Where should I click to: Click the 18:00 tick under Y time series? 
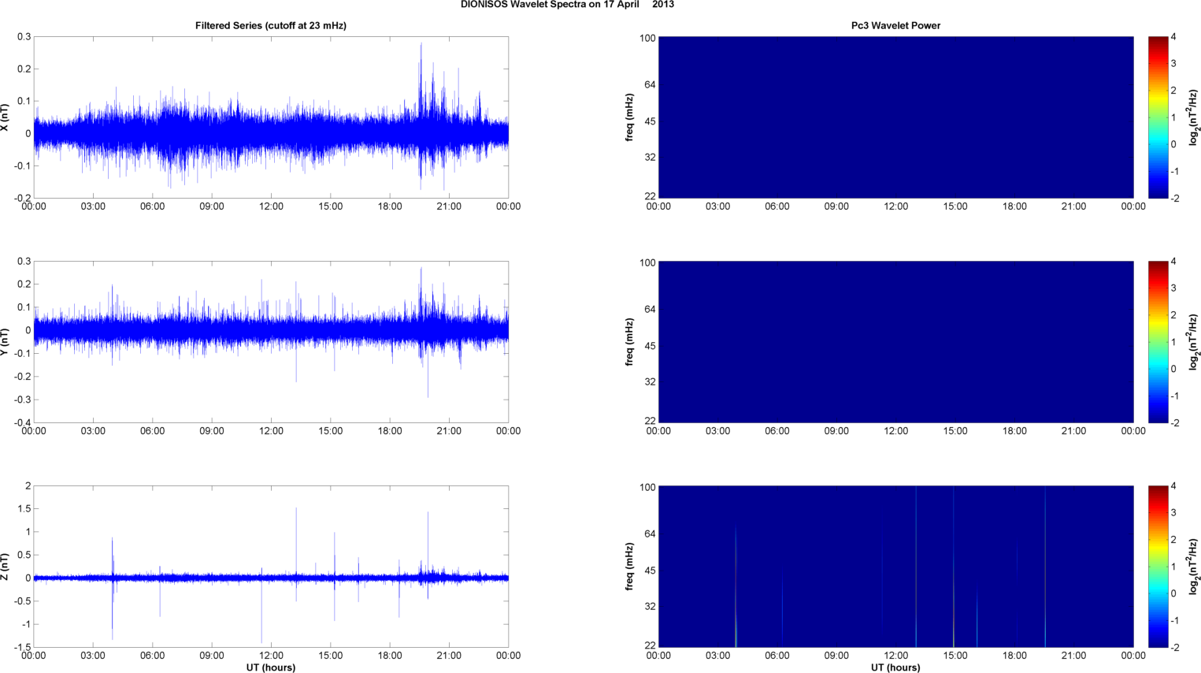(390, 431)
